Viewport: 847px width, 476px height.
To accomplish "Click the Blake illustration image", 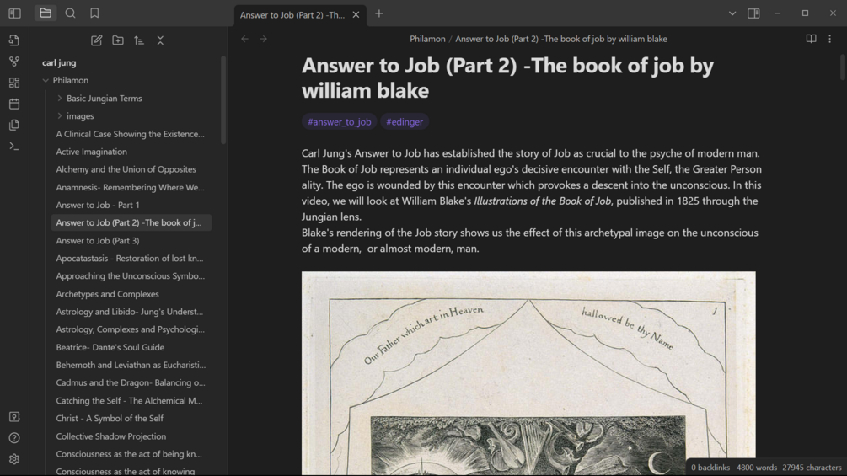I will coord(528,373).
